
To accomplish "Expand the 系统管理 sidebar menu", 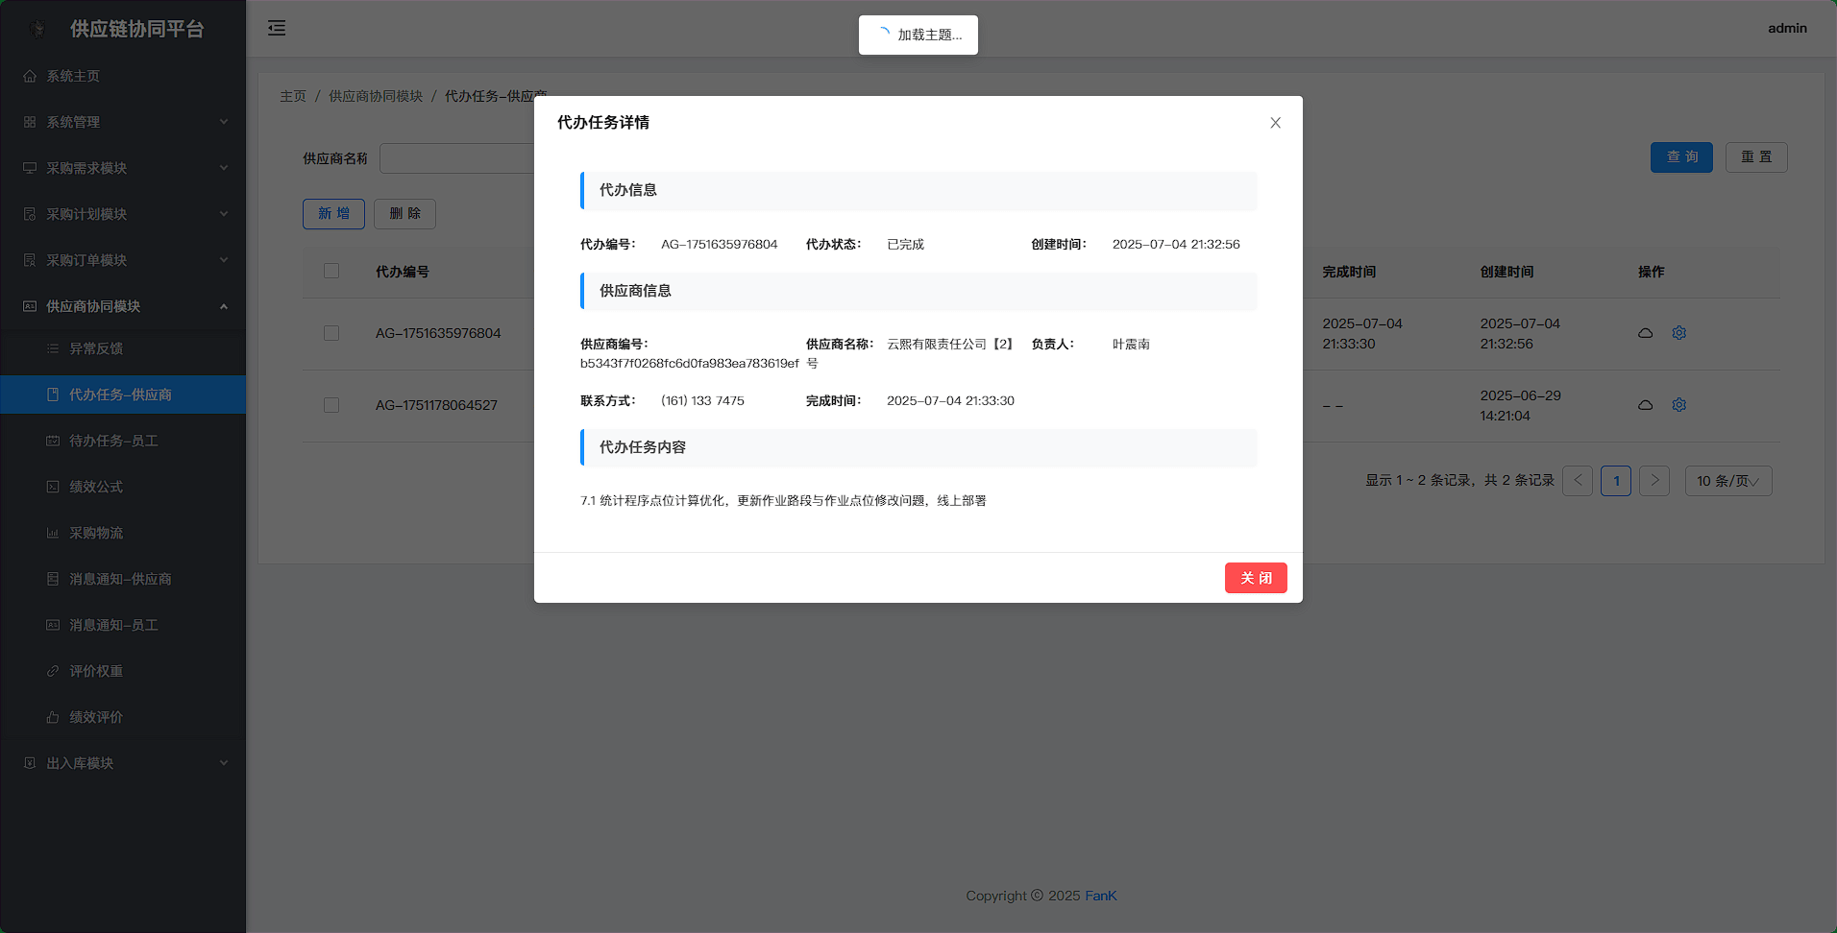I will point(123,122).
